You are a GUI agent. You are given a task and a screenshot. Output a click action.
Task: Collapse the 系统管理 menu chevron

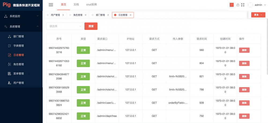pos(38,26)
